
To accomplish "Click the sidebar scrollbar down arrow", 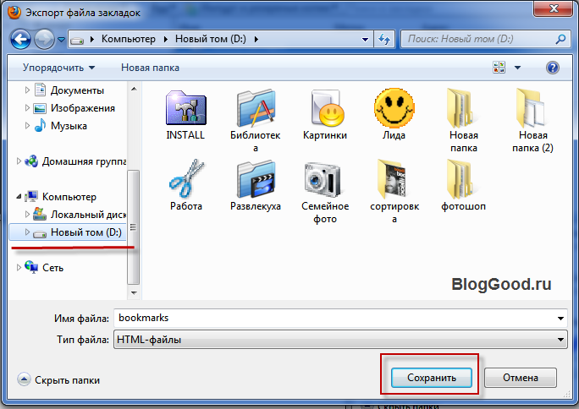I will [x=134, y=293].
